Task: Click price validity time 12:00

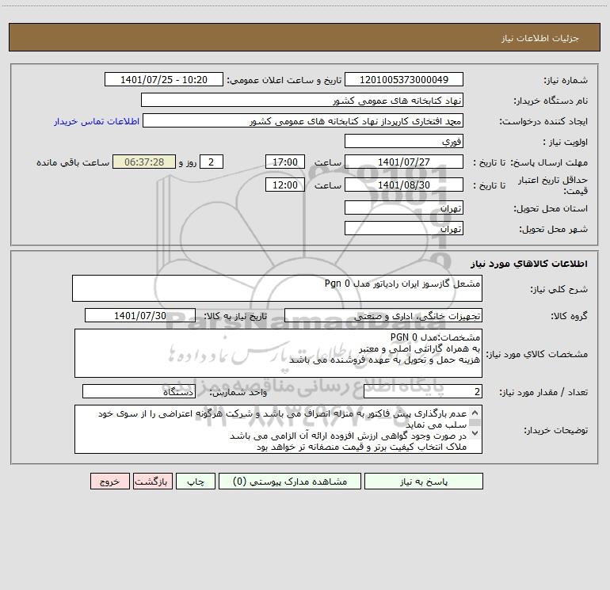Action: point(284,185)
